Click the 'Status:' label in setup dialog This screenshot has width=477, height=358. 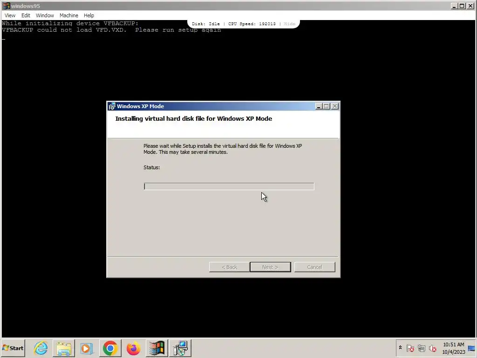coord(151,167)
